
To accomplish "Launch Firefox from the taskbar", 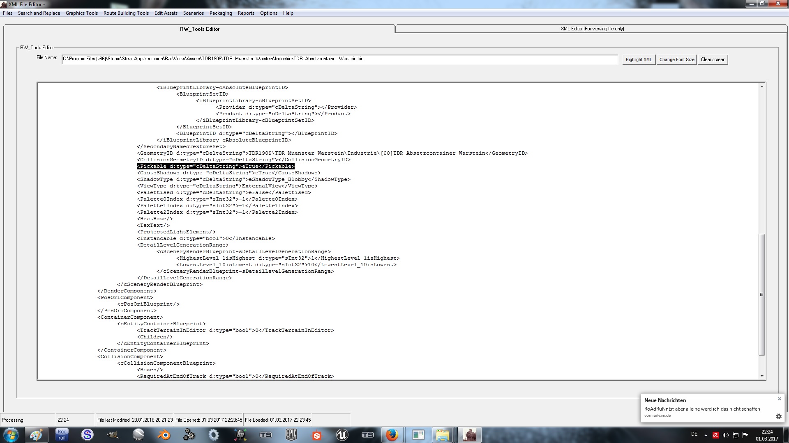I will pyautogui.click(x=392, y=435).
